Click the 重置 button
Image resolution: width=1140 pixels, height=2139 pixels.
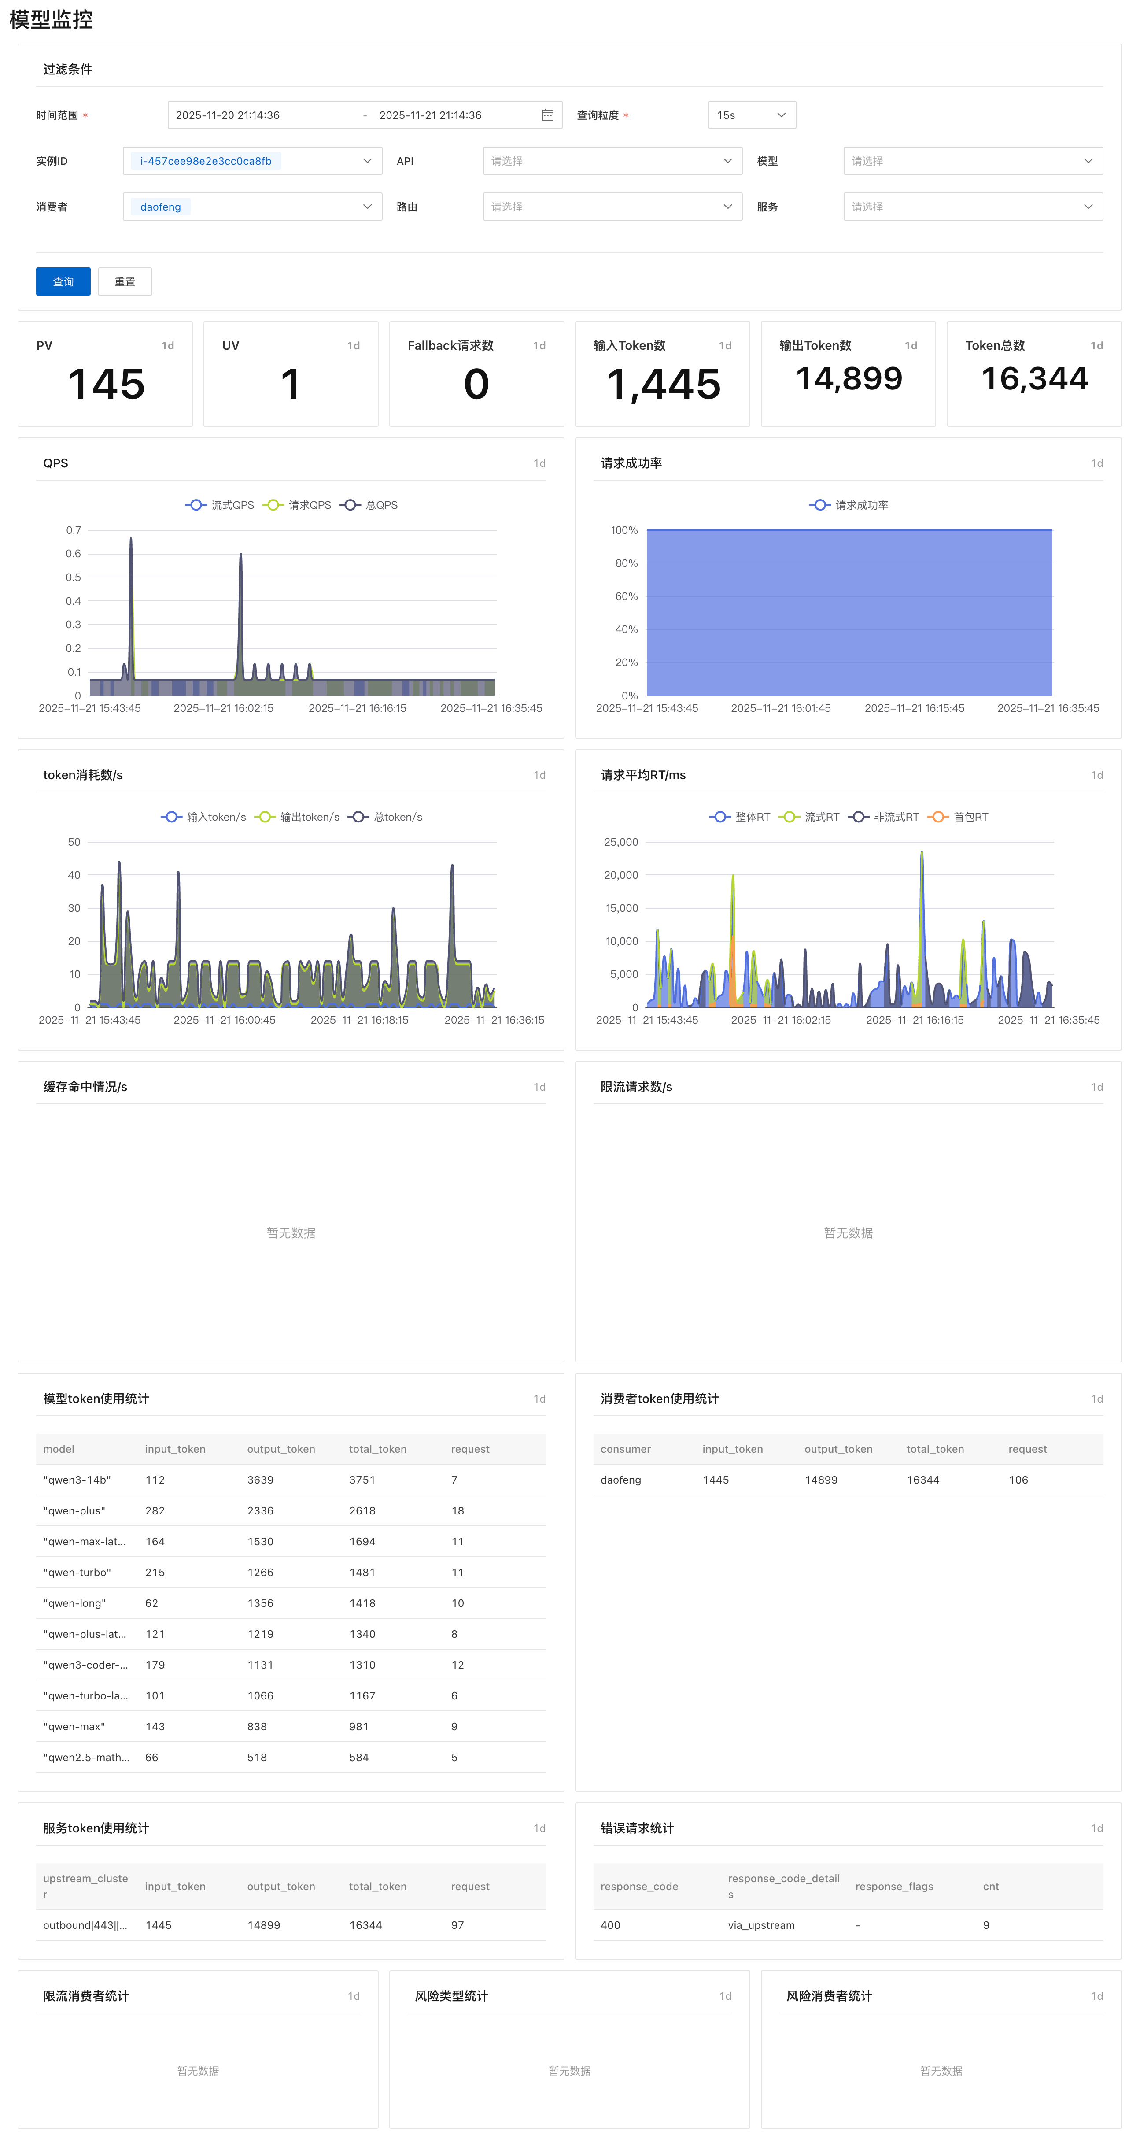tap(125, 281)
